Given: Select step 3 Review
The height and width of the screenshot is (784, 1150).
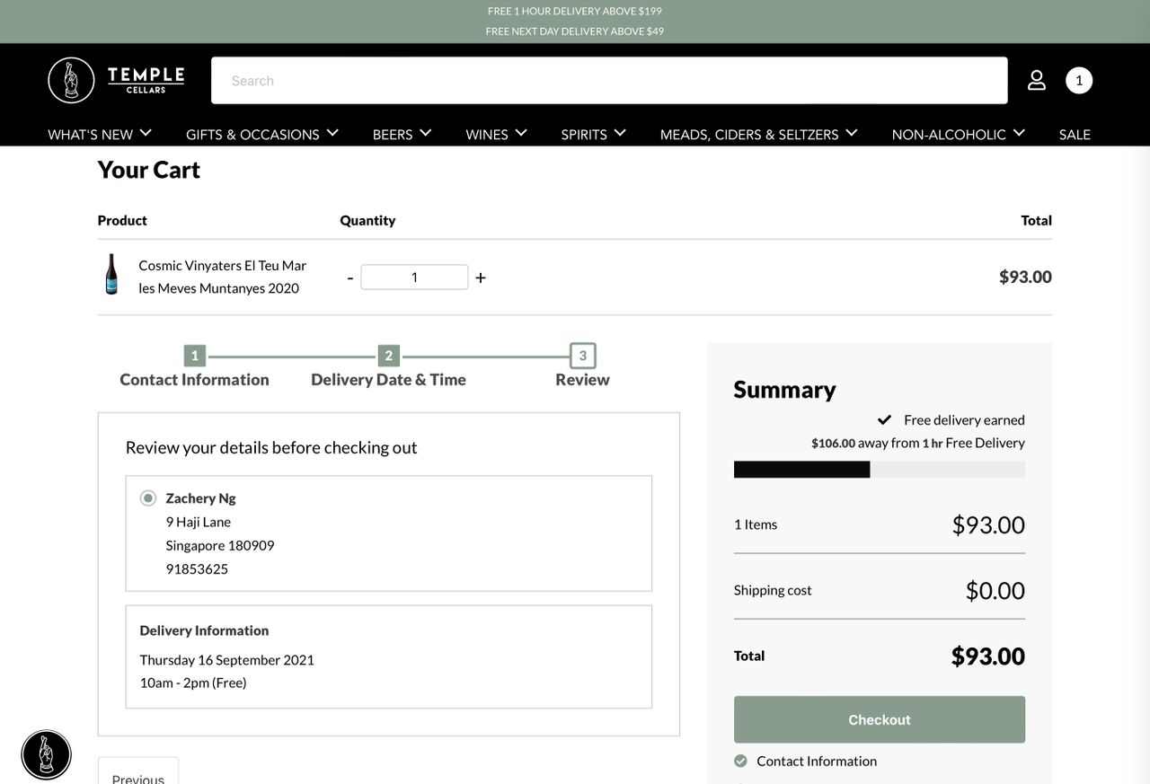Looking at the screenshot, I should [582, 366].
